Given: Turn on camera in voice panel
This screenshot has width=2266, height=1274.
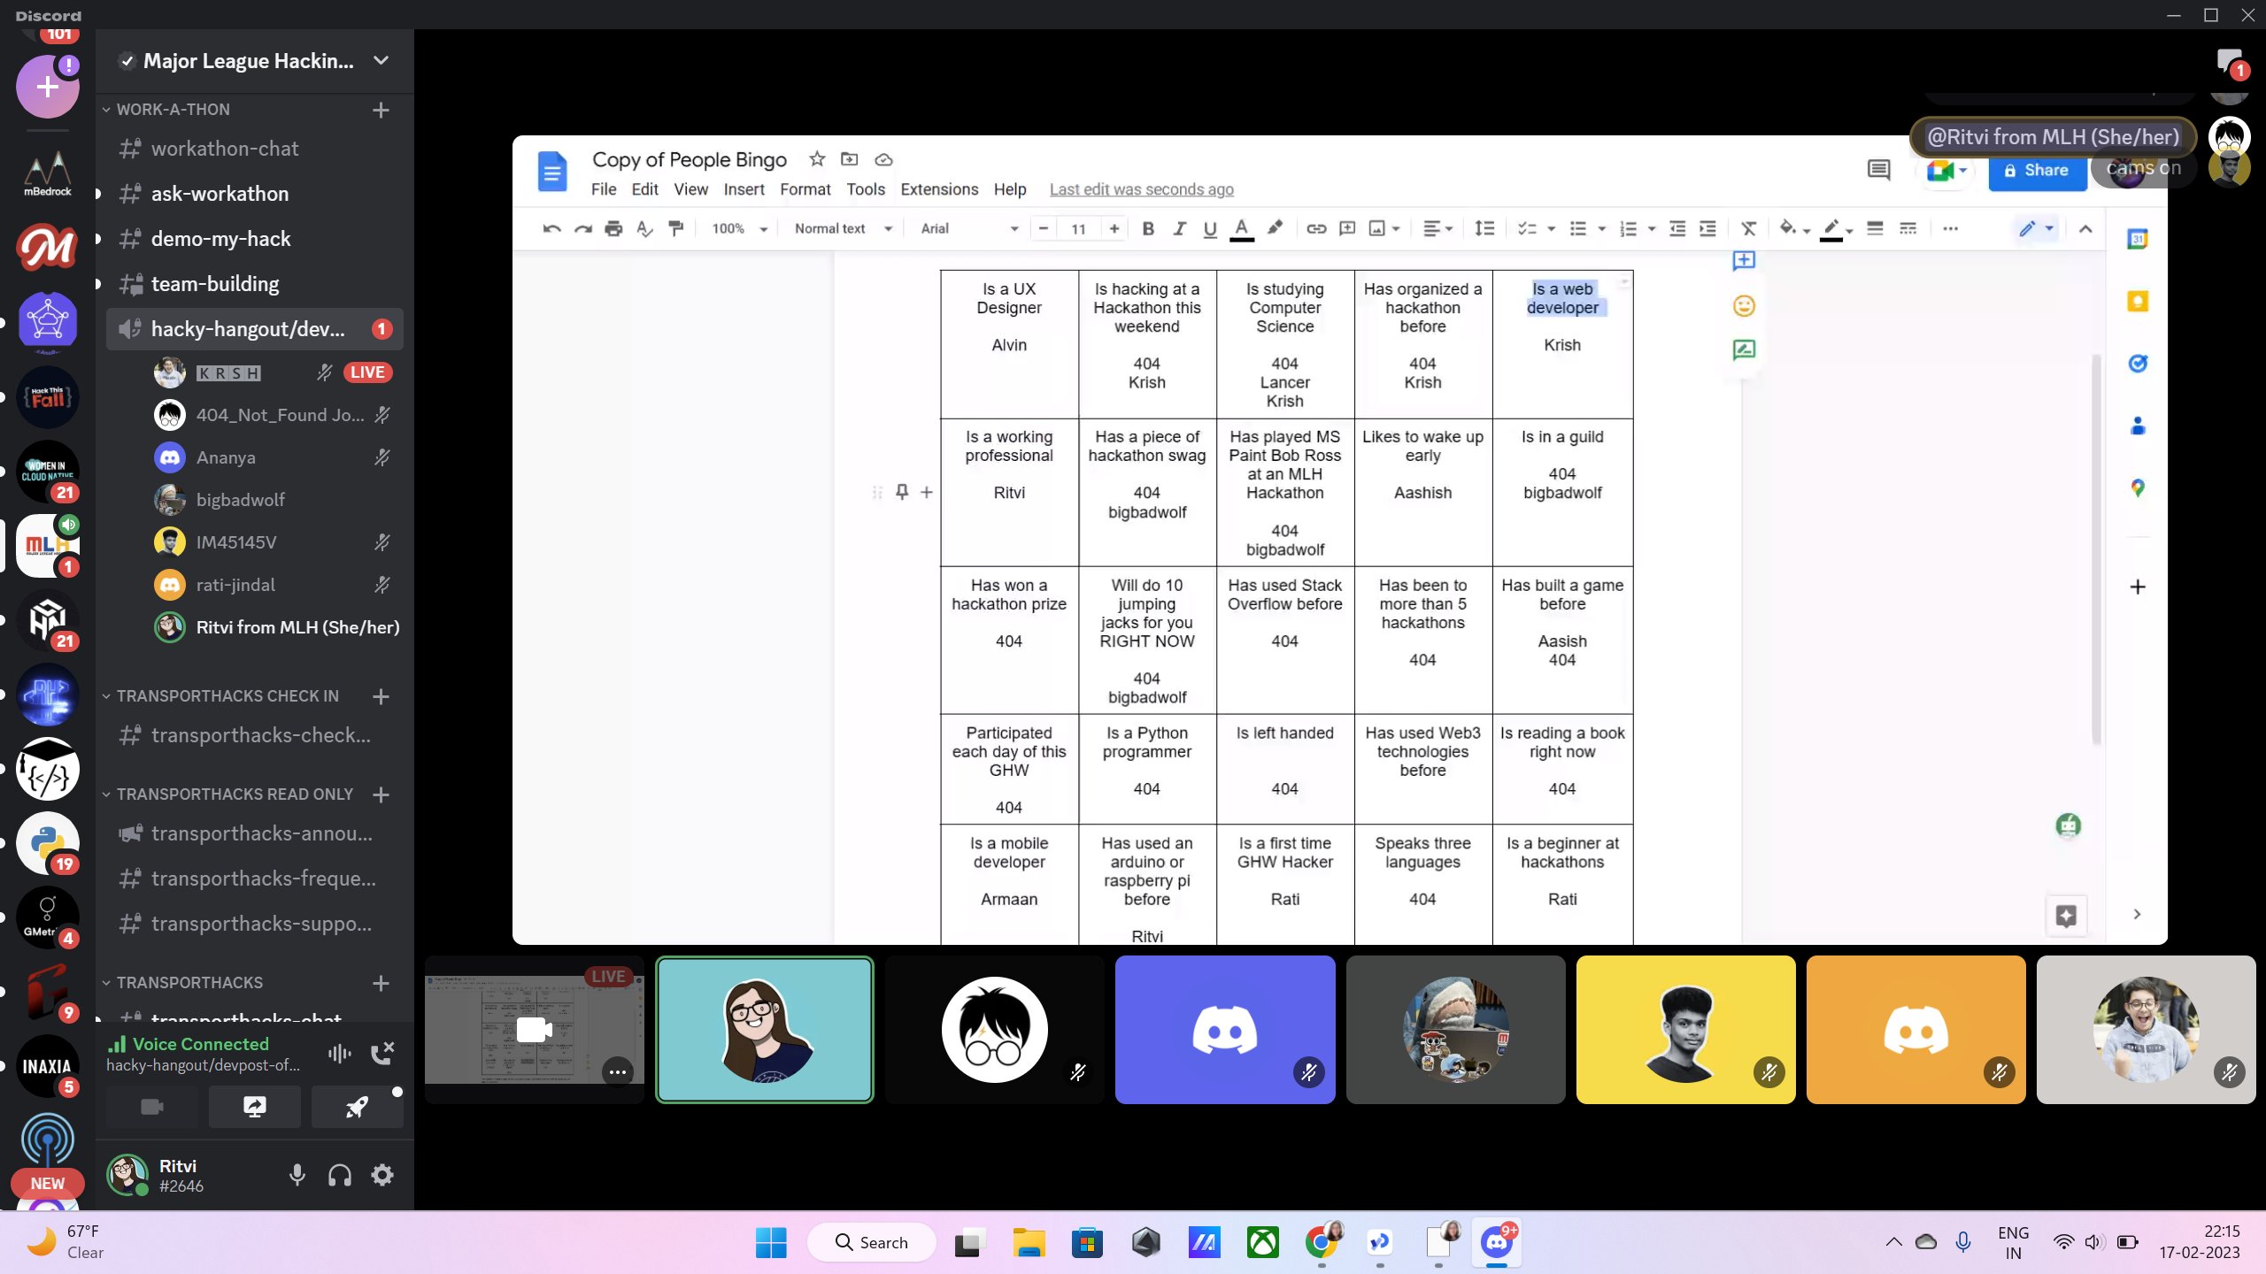Looking at the screenshot, I should pos(152,1107).
